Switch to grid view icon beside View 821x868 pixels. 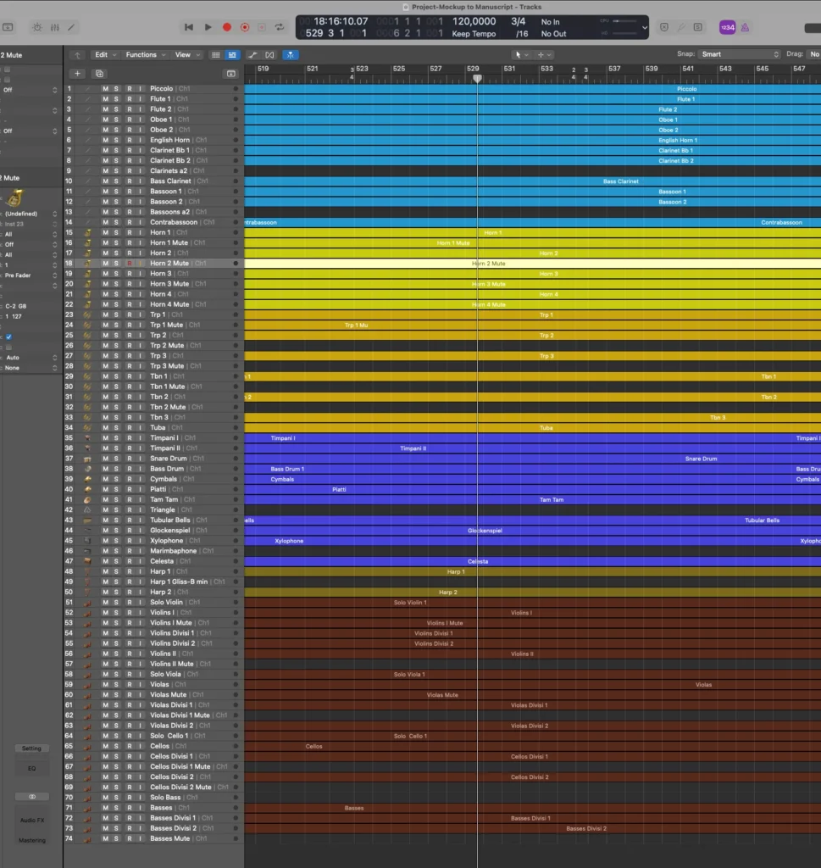[x=216, y=55]
